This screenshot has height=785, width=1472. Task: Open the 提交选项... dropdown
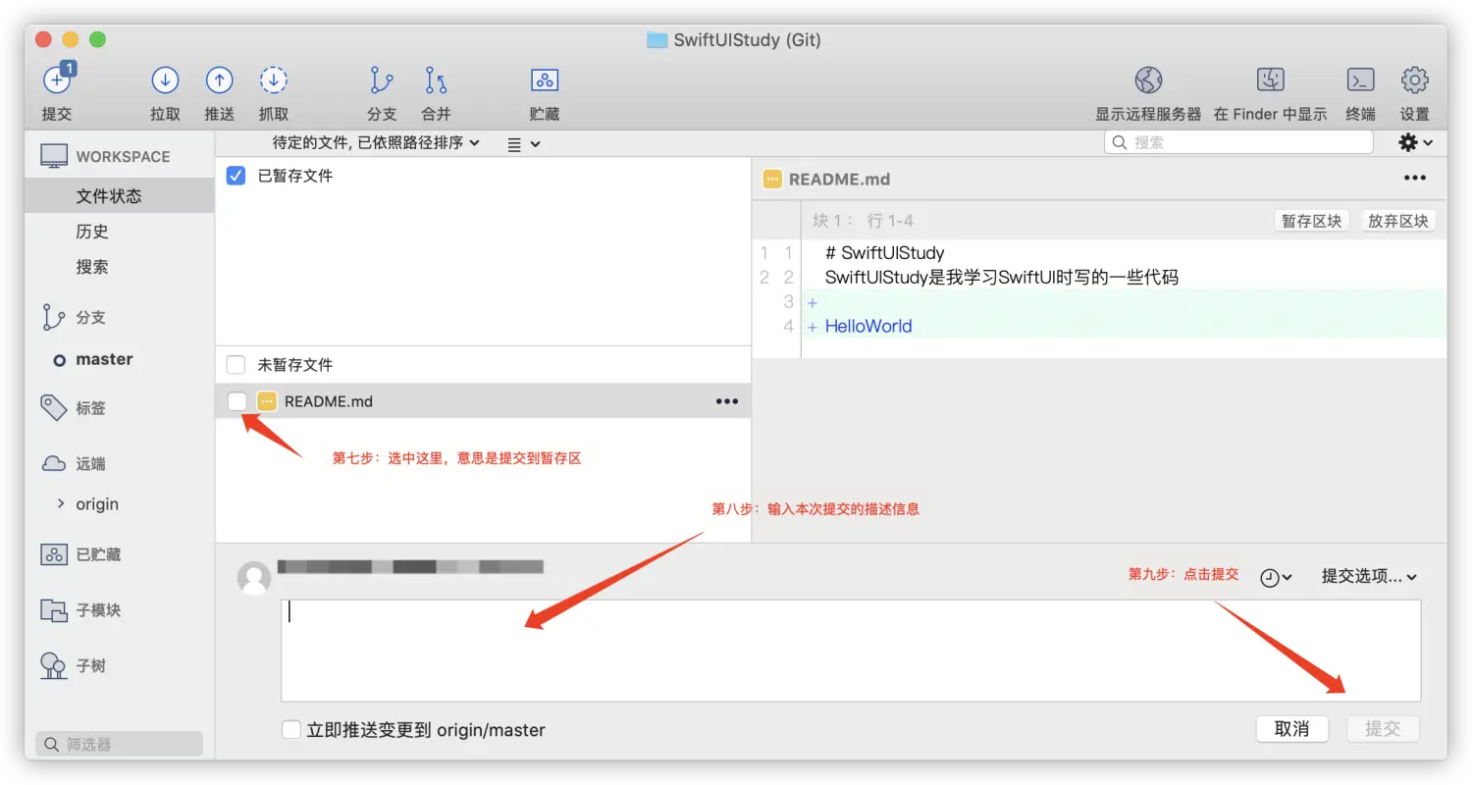point(1369,577)
